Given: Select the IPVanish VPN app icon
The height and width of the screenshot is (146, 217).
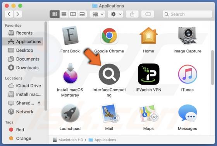Looking at the screenshot, I should (148, 74).
